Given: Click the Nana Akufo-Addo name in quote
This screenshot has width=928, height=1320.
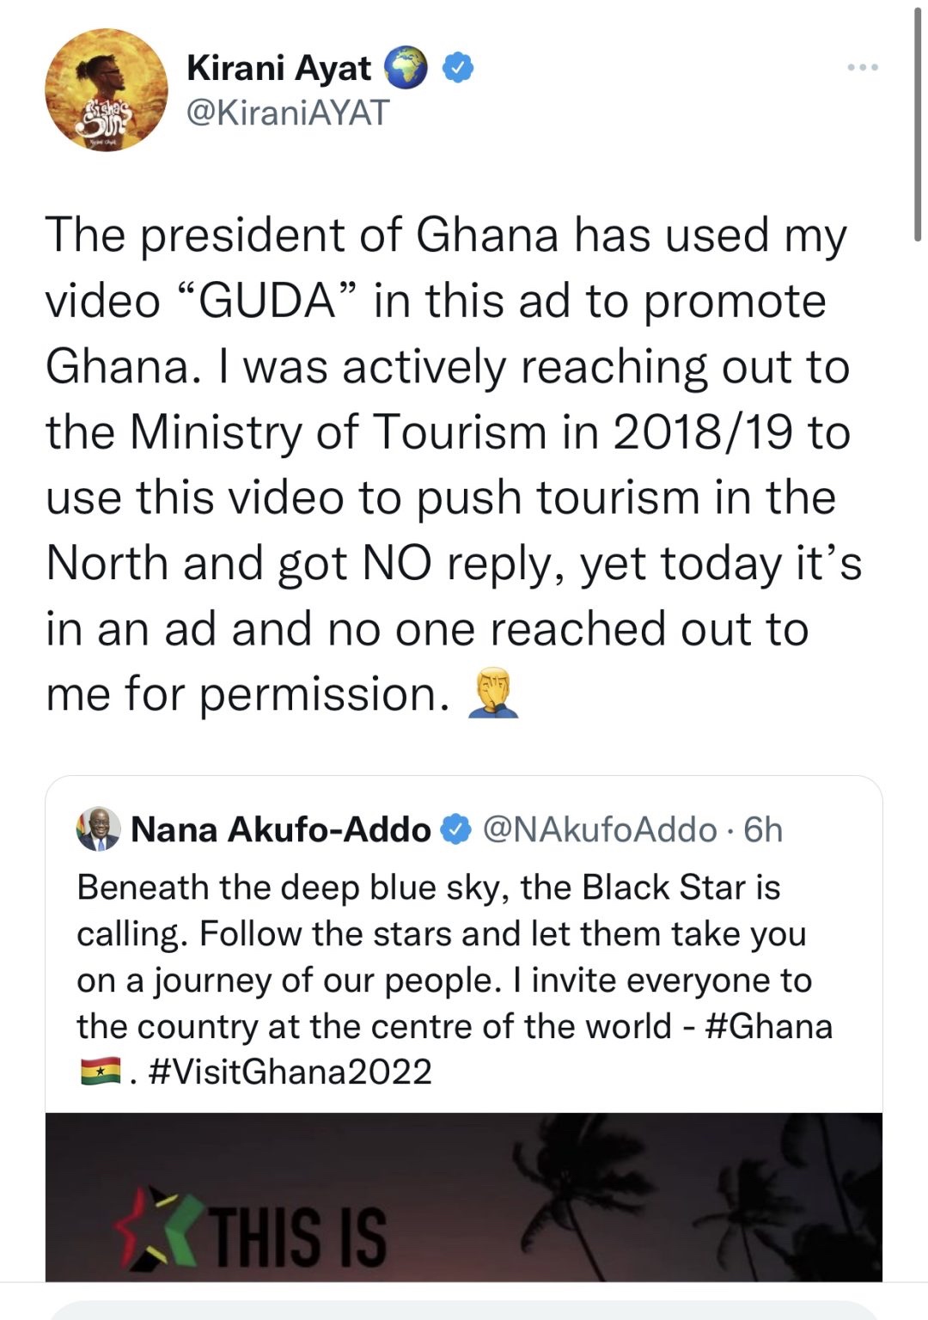Looking at the screenshot, I should 280,830.
